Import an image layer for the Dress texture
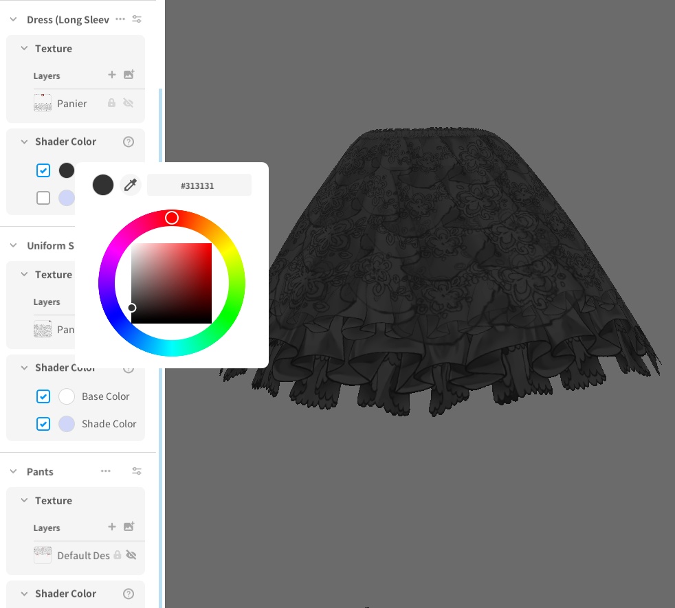This screenshot has width=675, height=608. (129, 75)
